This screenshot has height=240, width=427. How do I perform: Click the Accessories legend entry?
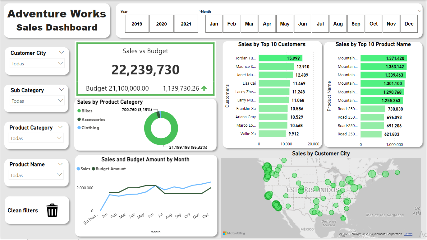pos(93,120)
